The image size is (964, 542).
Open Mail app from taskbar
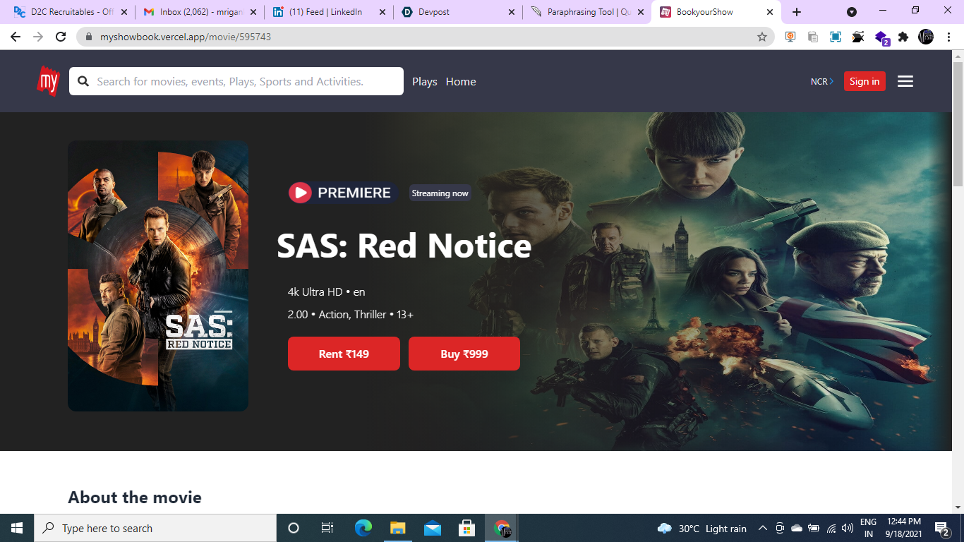coord(432,528)
